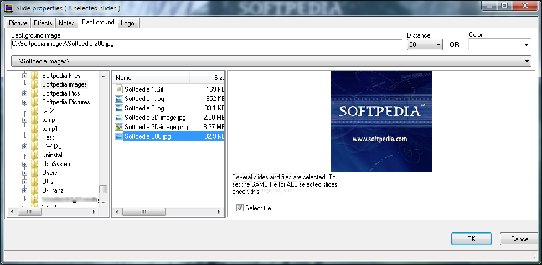Switch to the Logo tab

coord(127,23)
